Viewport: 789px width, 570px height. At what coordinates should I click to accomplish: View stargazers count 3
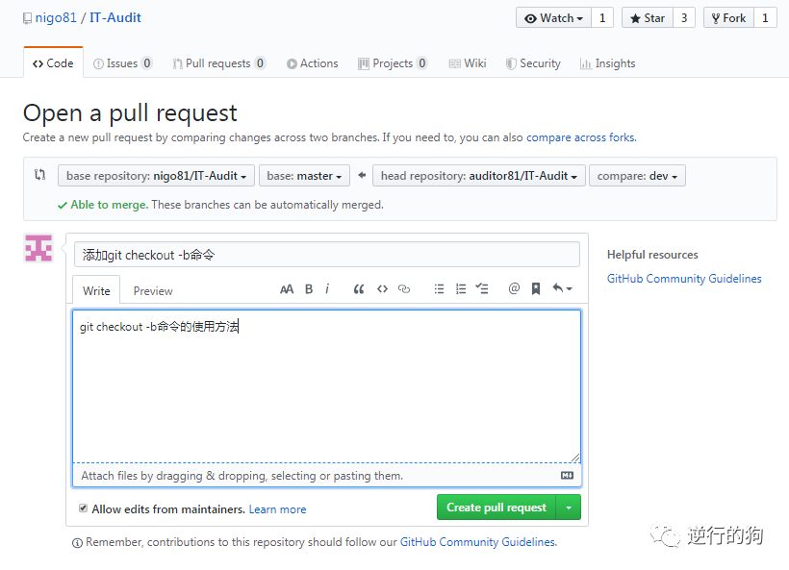click(684, 18)
